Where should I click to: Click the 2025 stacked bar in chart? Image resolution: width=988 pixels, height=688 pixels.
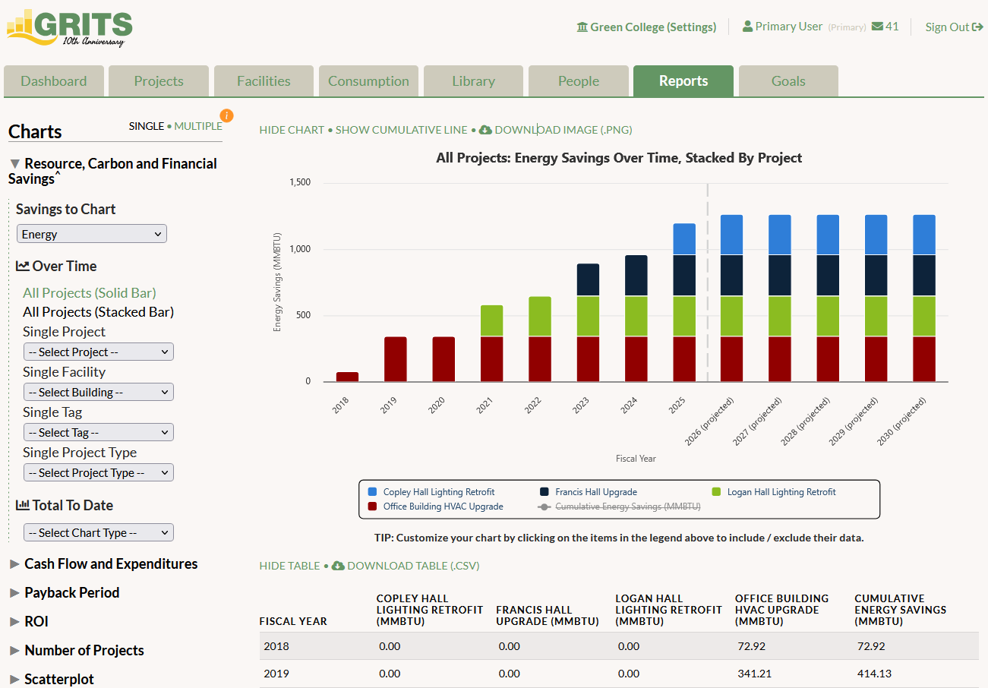(x=684, y=302)
